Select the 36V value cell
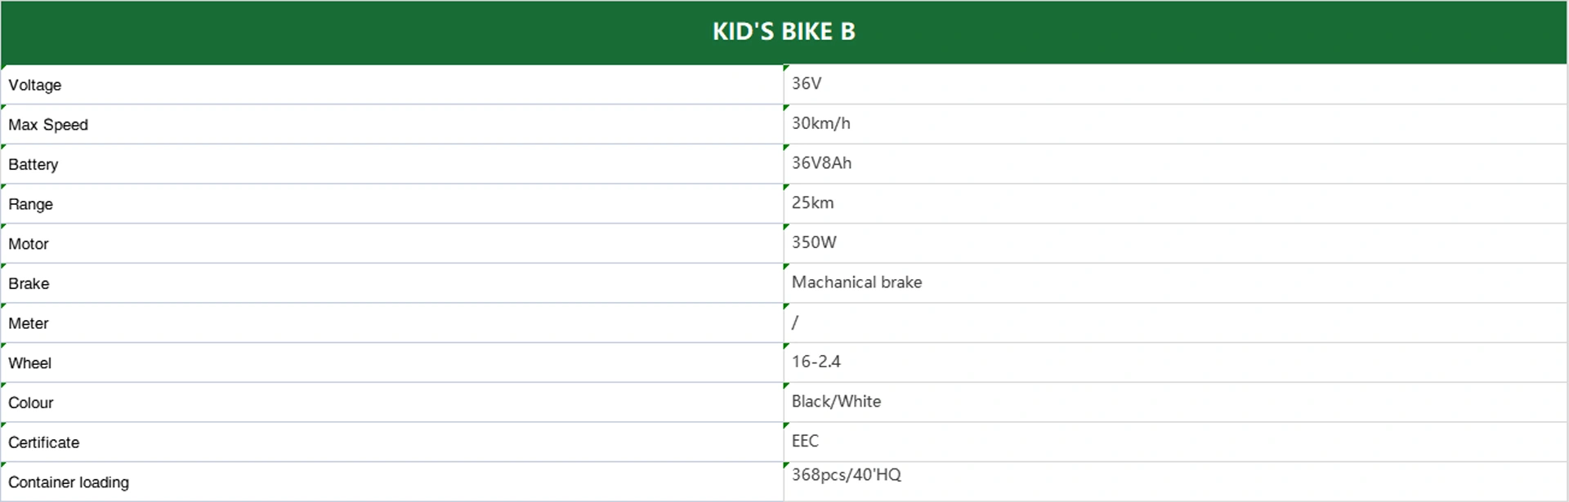The height and width of the screenshot is (502, 1569). [1175, 85]
